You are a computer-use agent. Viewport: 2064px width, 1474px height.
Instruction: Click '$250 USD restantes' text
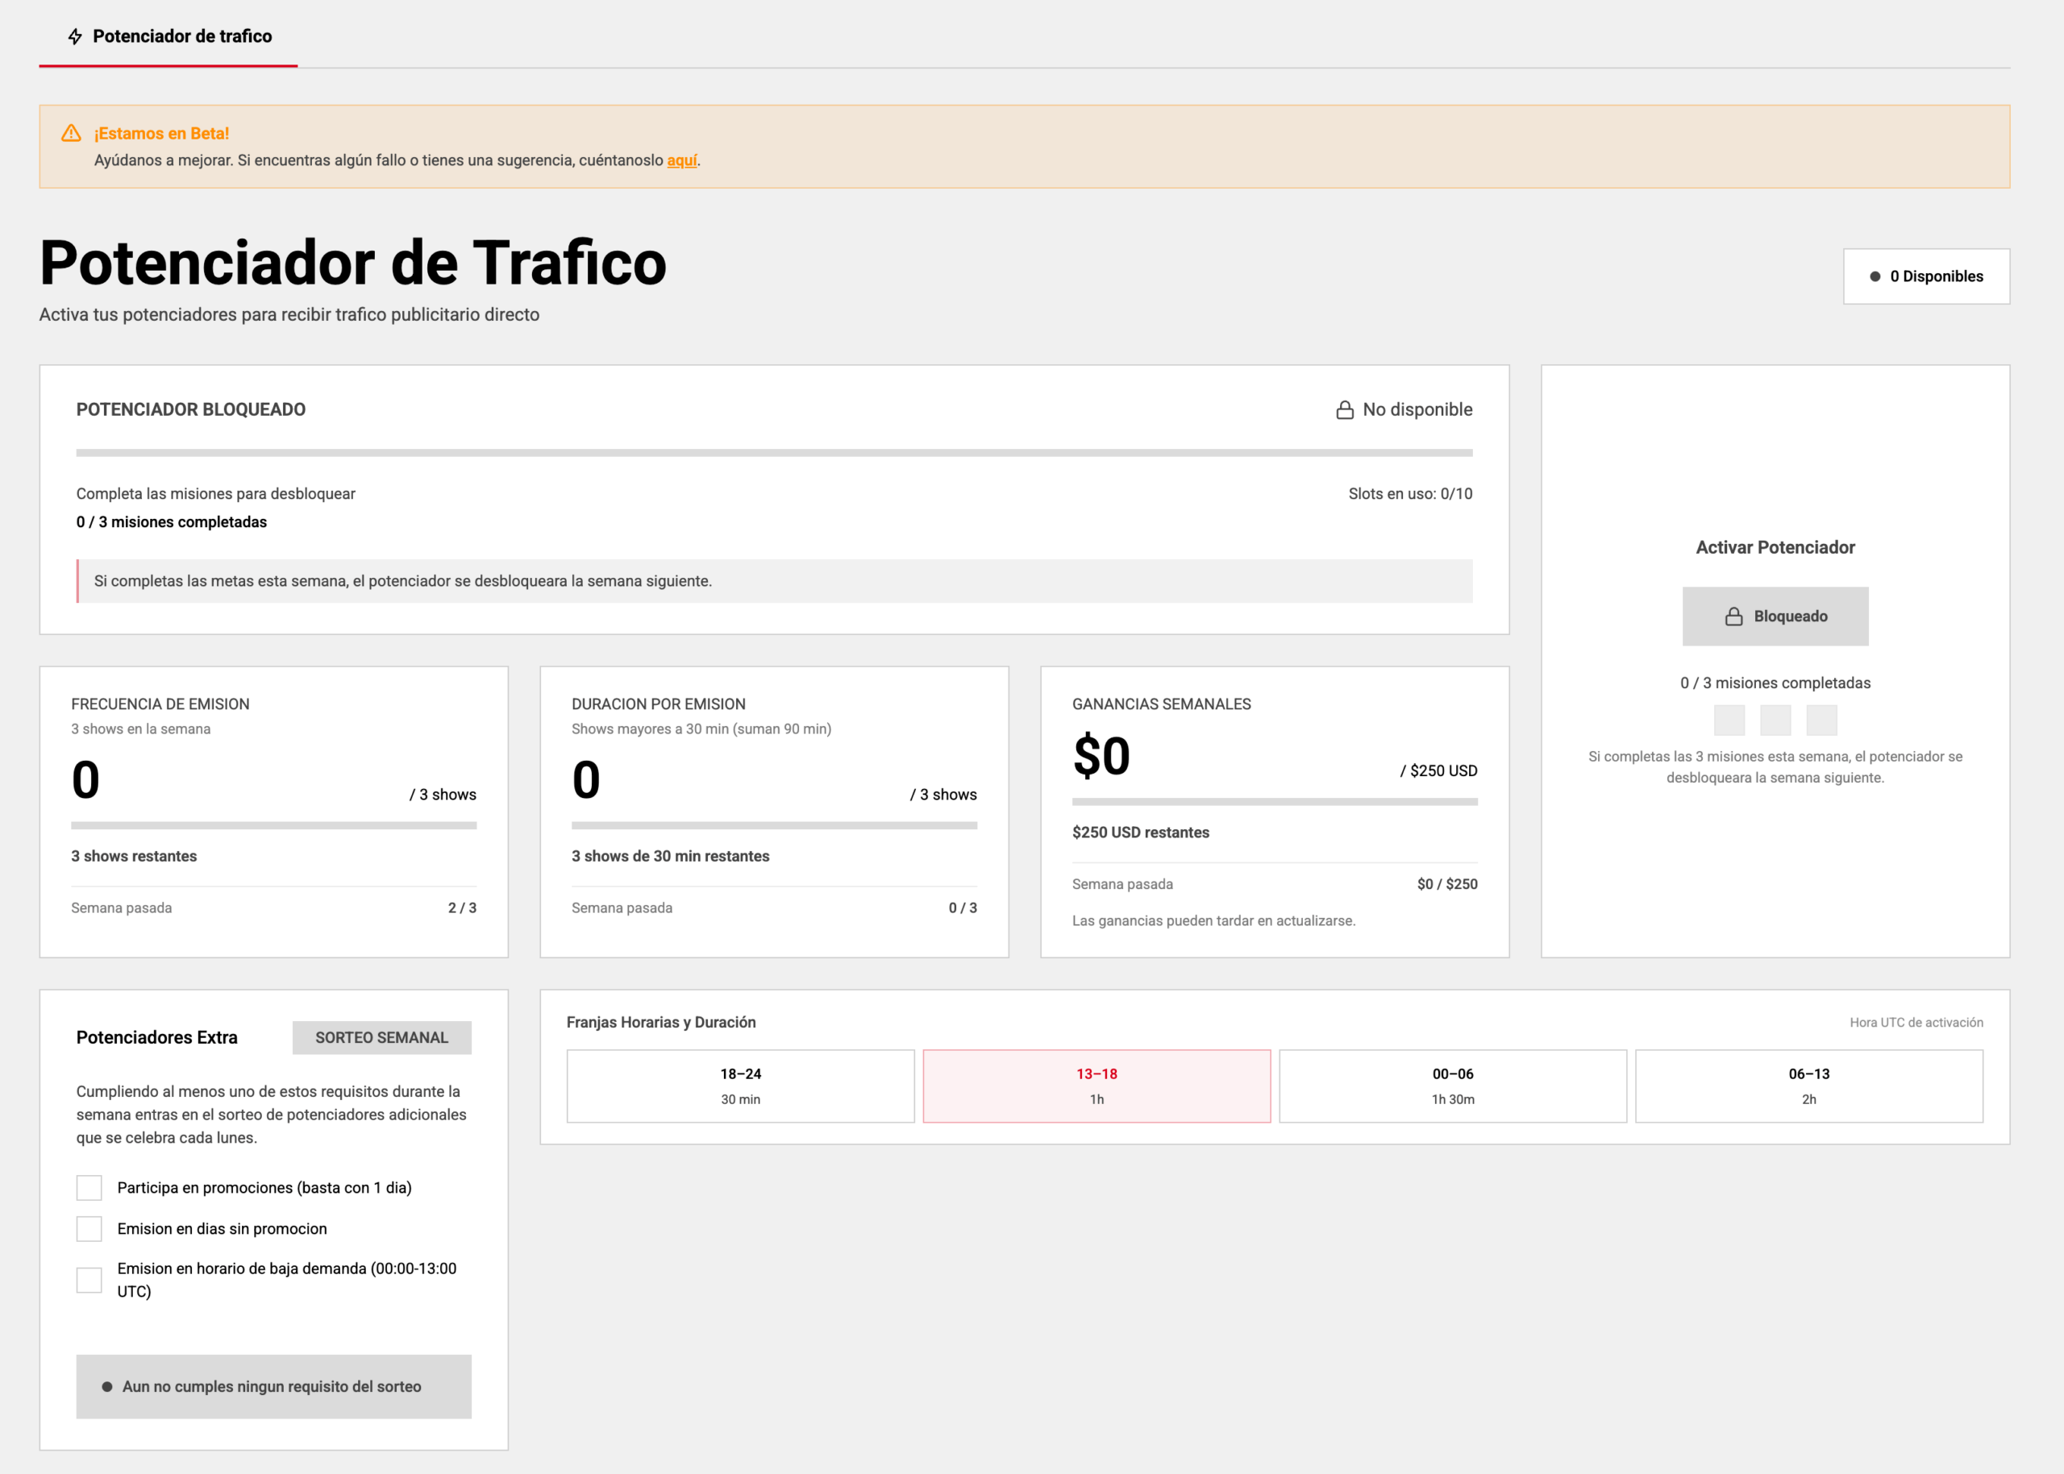pos(1141,832)
